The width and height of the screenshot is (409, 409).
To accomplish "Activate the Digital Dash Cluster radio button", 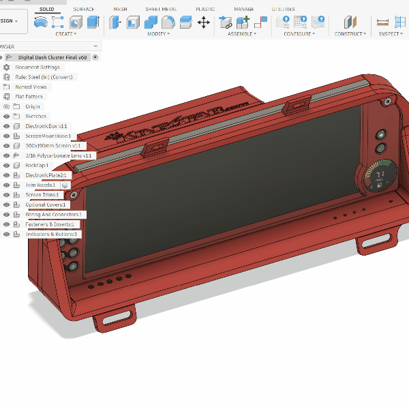I will (x=95, y=57).
